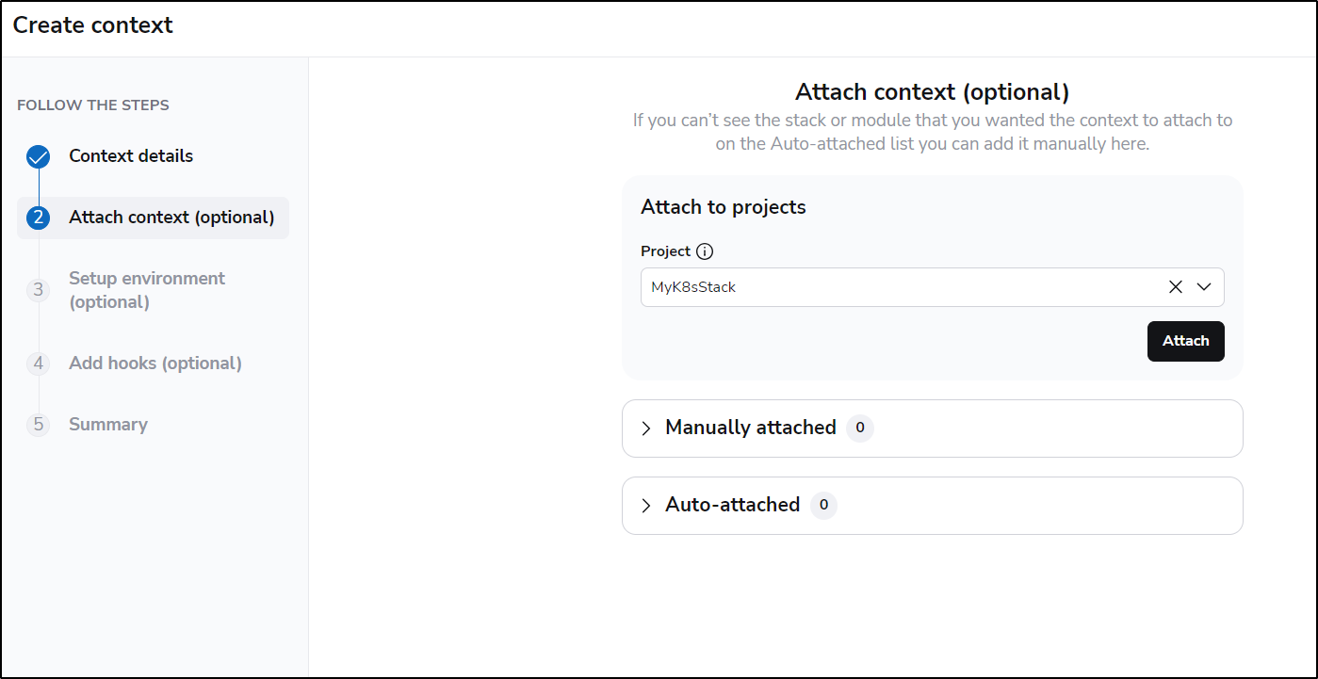
Task: Open the Add hooks (optional) step
Action: click(x=155, y=364)
